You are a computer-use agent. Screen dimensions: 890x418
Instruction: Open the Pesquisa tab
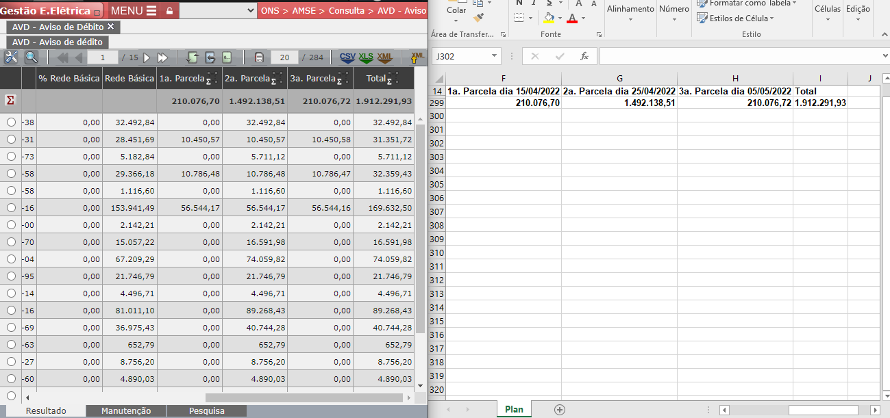coord(206,410)
